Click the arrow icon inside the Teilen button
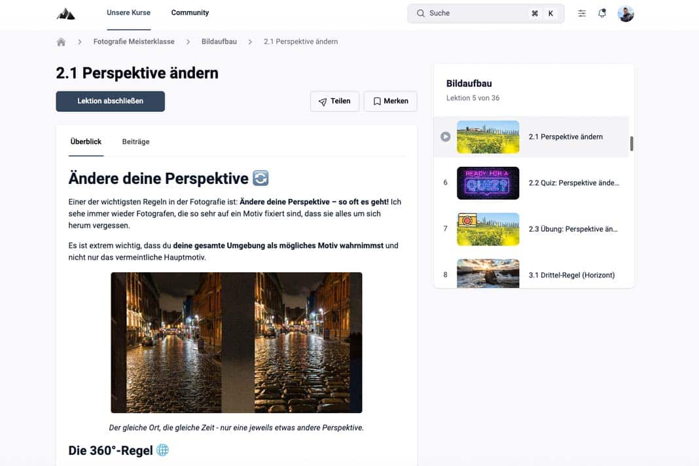Image resolution: width=699 pixels, height=466 pixels. [322, 101]
